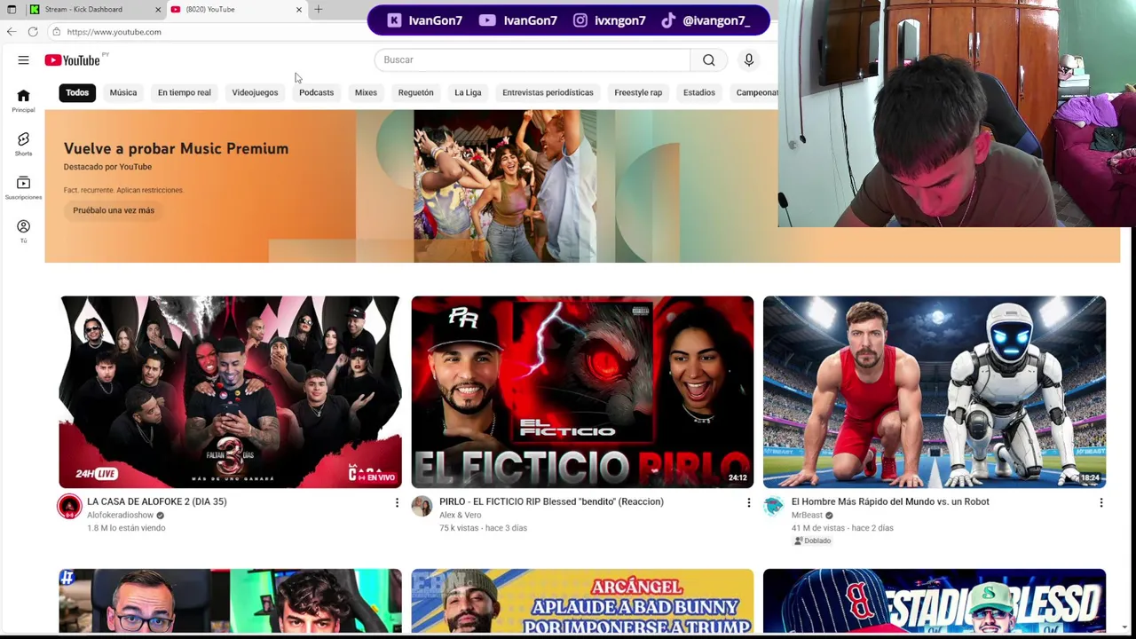This screenshot has height=639, width=1136.
Task: Open options menu for PIRLO El Ficticio video
Action: 748,503
